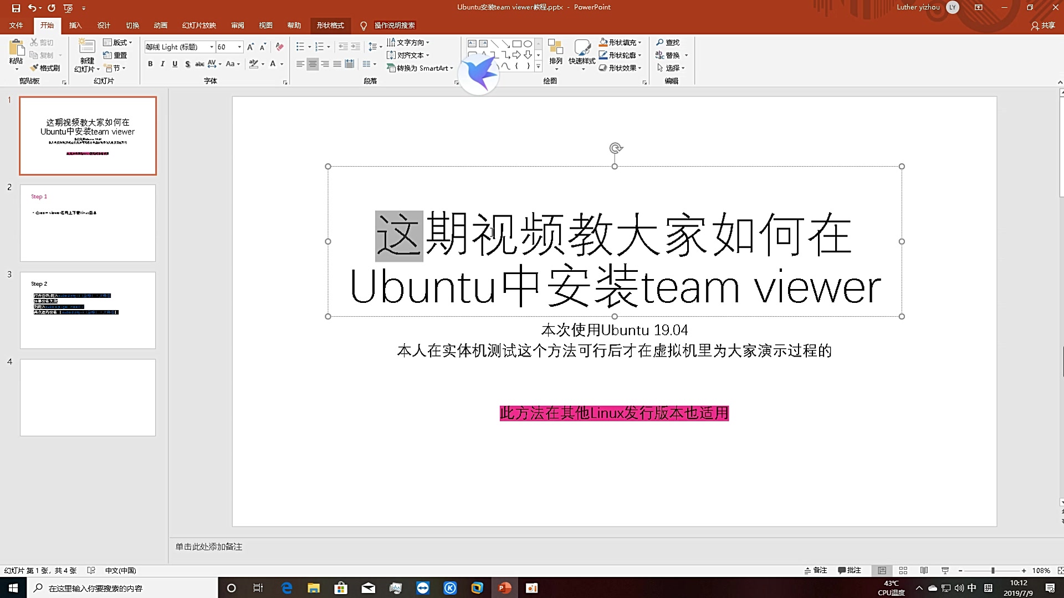Click the text shadow S icon

pyautogui.click(x=187, y=64)
